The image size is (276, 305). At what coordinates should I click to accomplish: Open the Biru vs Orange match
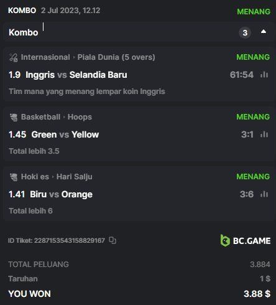(61, 194)
